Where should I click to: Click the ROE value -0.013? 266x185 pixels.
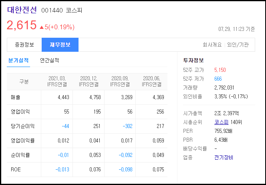62,169
